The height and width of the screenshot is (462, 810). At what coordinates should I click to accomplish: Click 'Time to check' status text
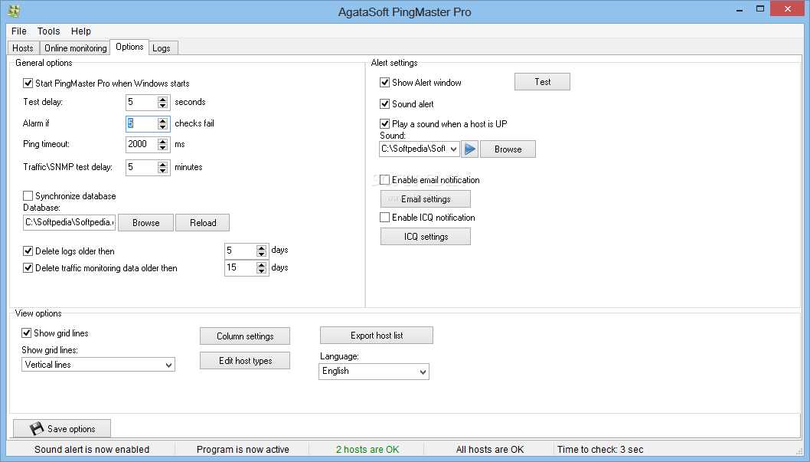pos(600,449)
